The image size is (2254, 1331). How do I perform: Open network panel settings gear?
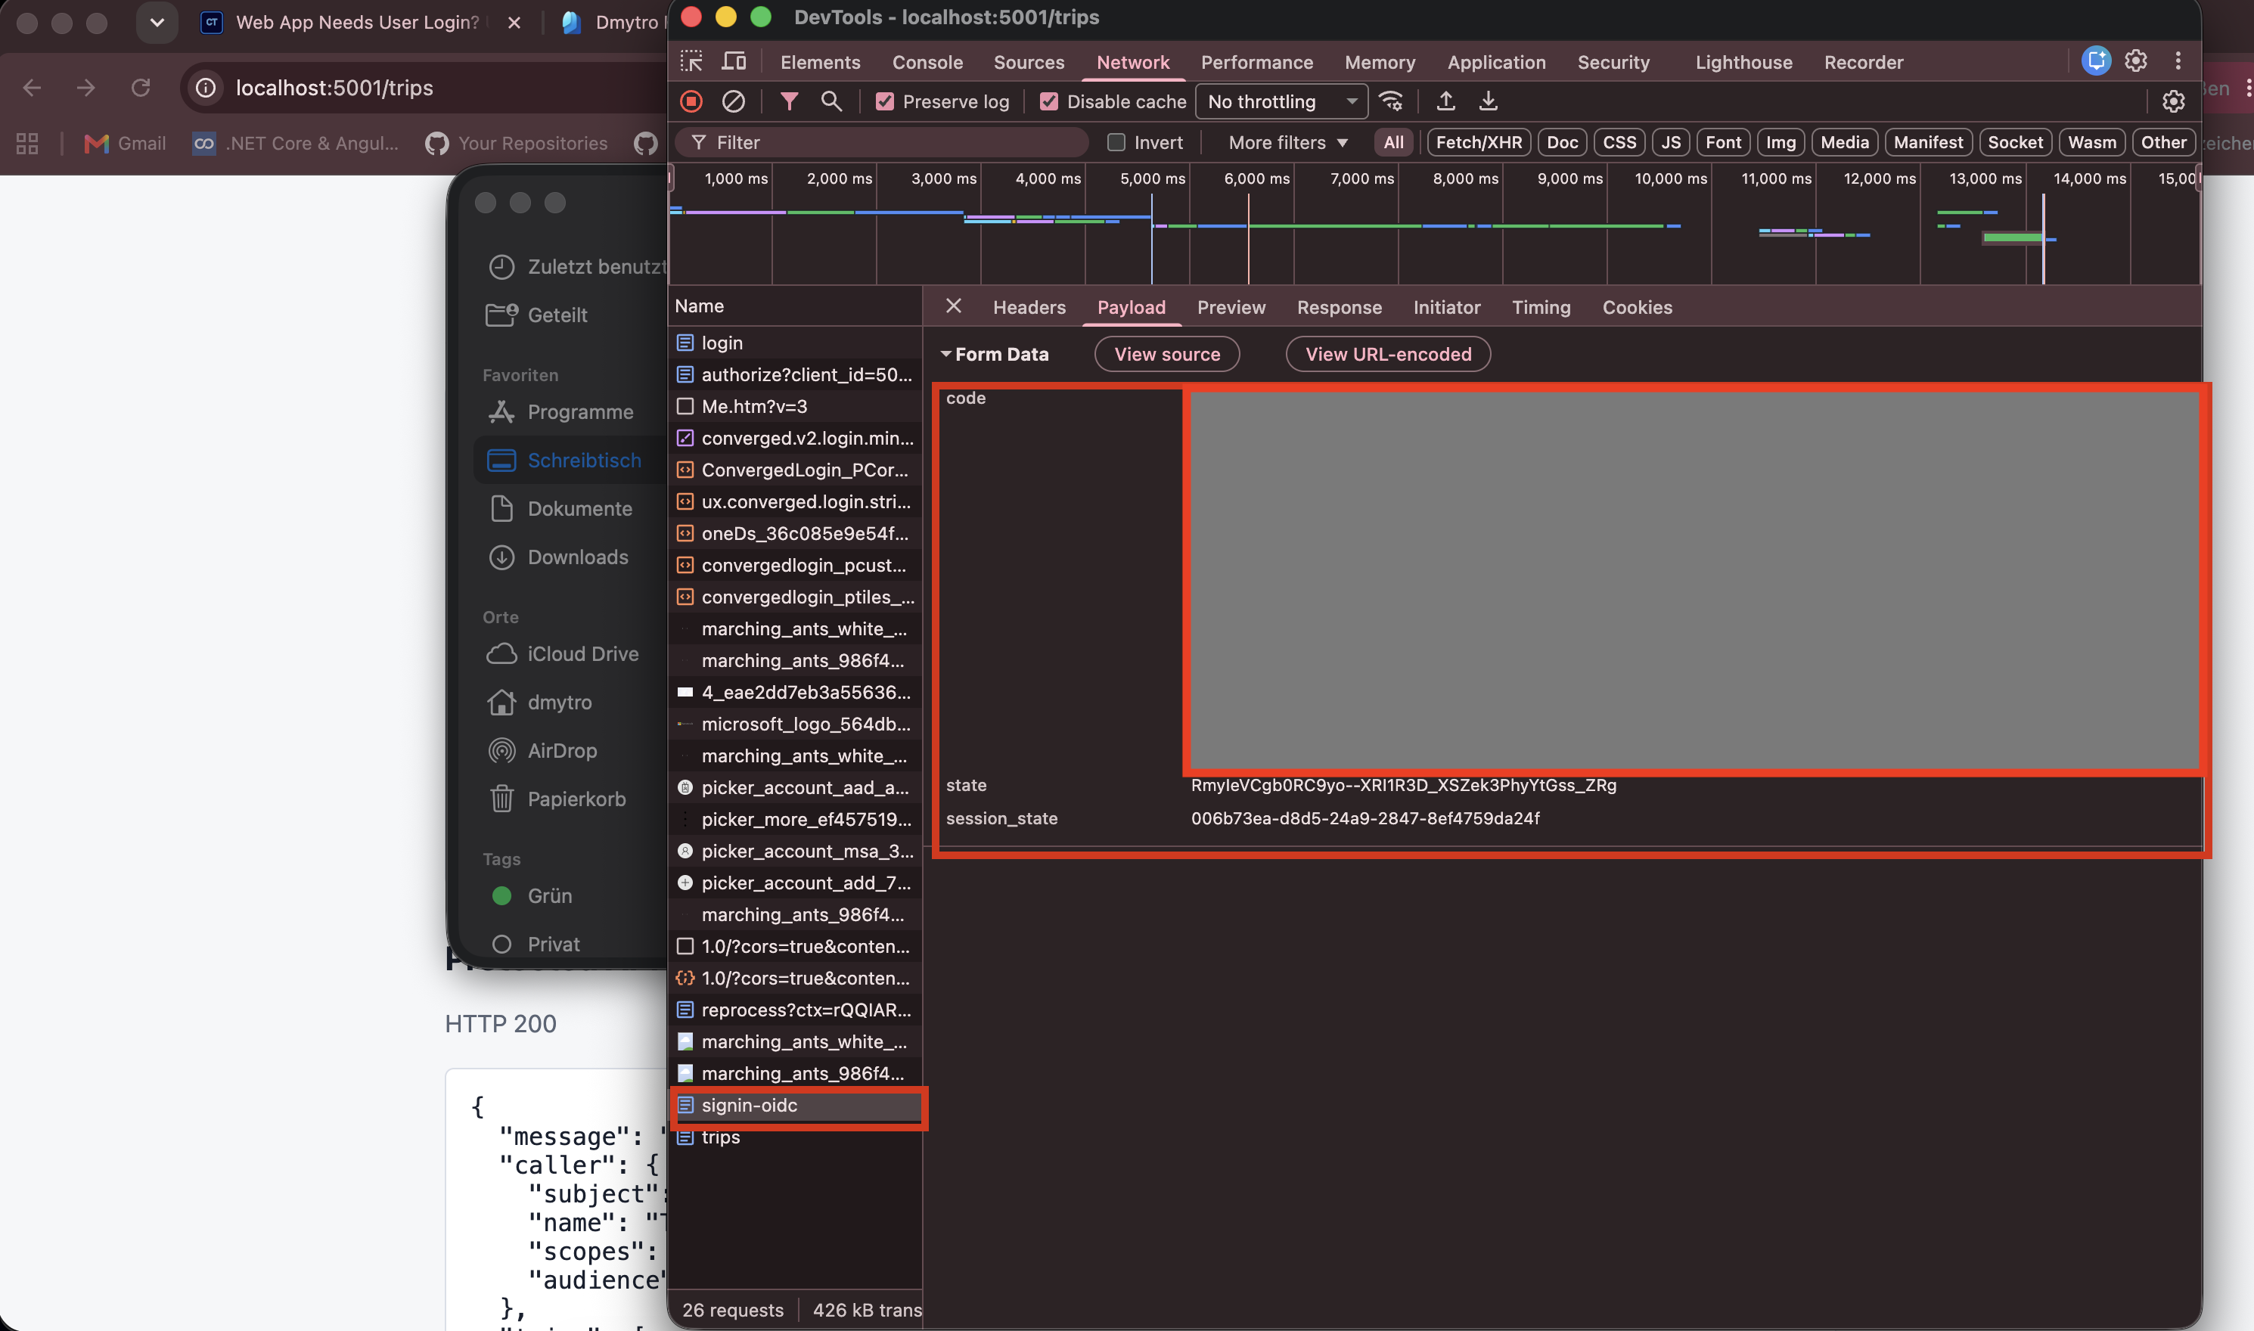coord(2172,101)
